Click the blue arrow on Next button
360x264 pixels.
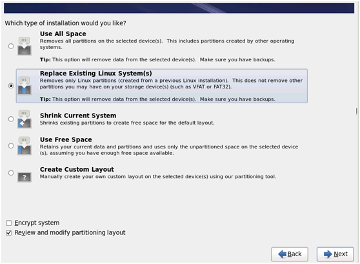[328, 254]
